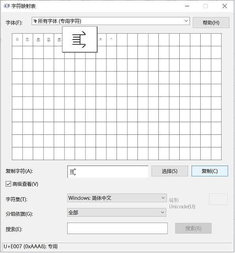The image size is (235, 253).
Task: Select the third character cell in top row
Action: coord(38,40)
